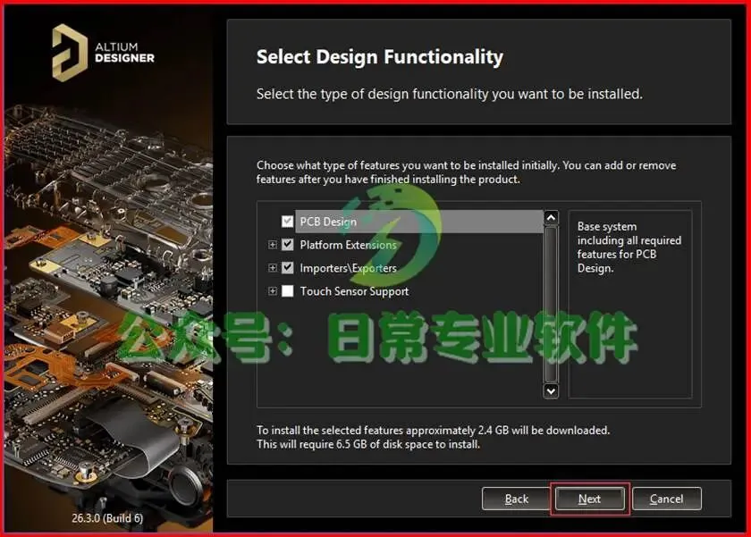Expand the Touch Sensor Support node
Image resolution: width=751 pixels, height=537 pixels.
[x=273, y=291]
